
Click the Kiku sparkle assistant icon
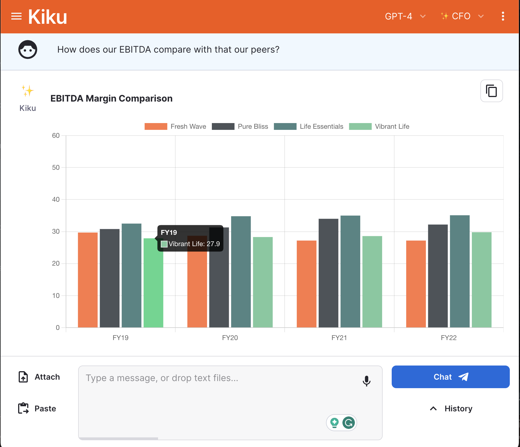(27, 91)
